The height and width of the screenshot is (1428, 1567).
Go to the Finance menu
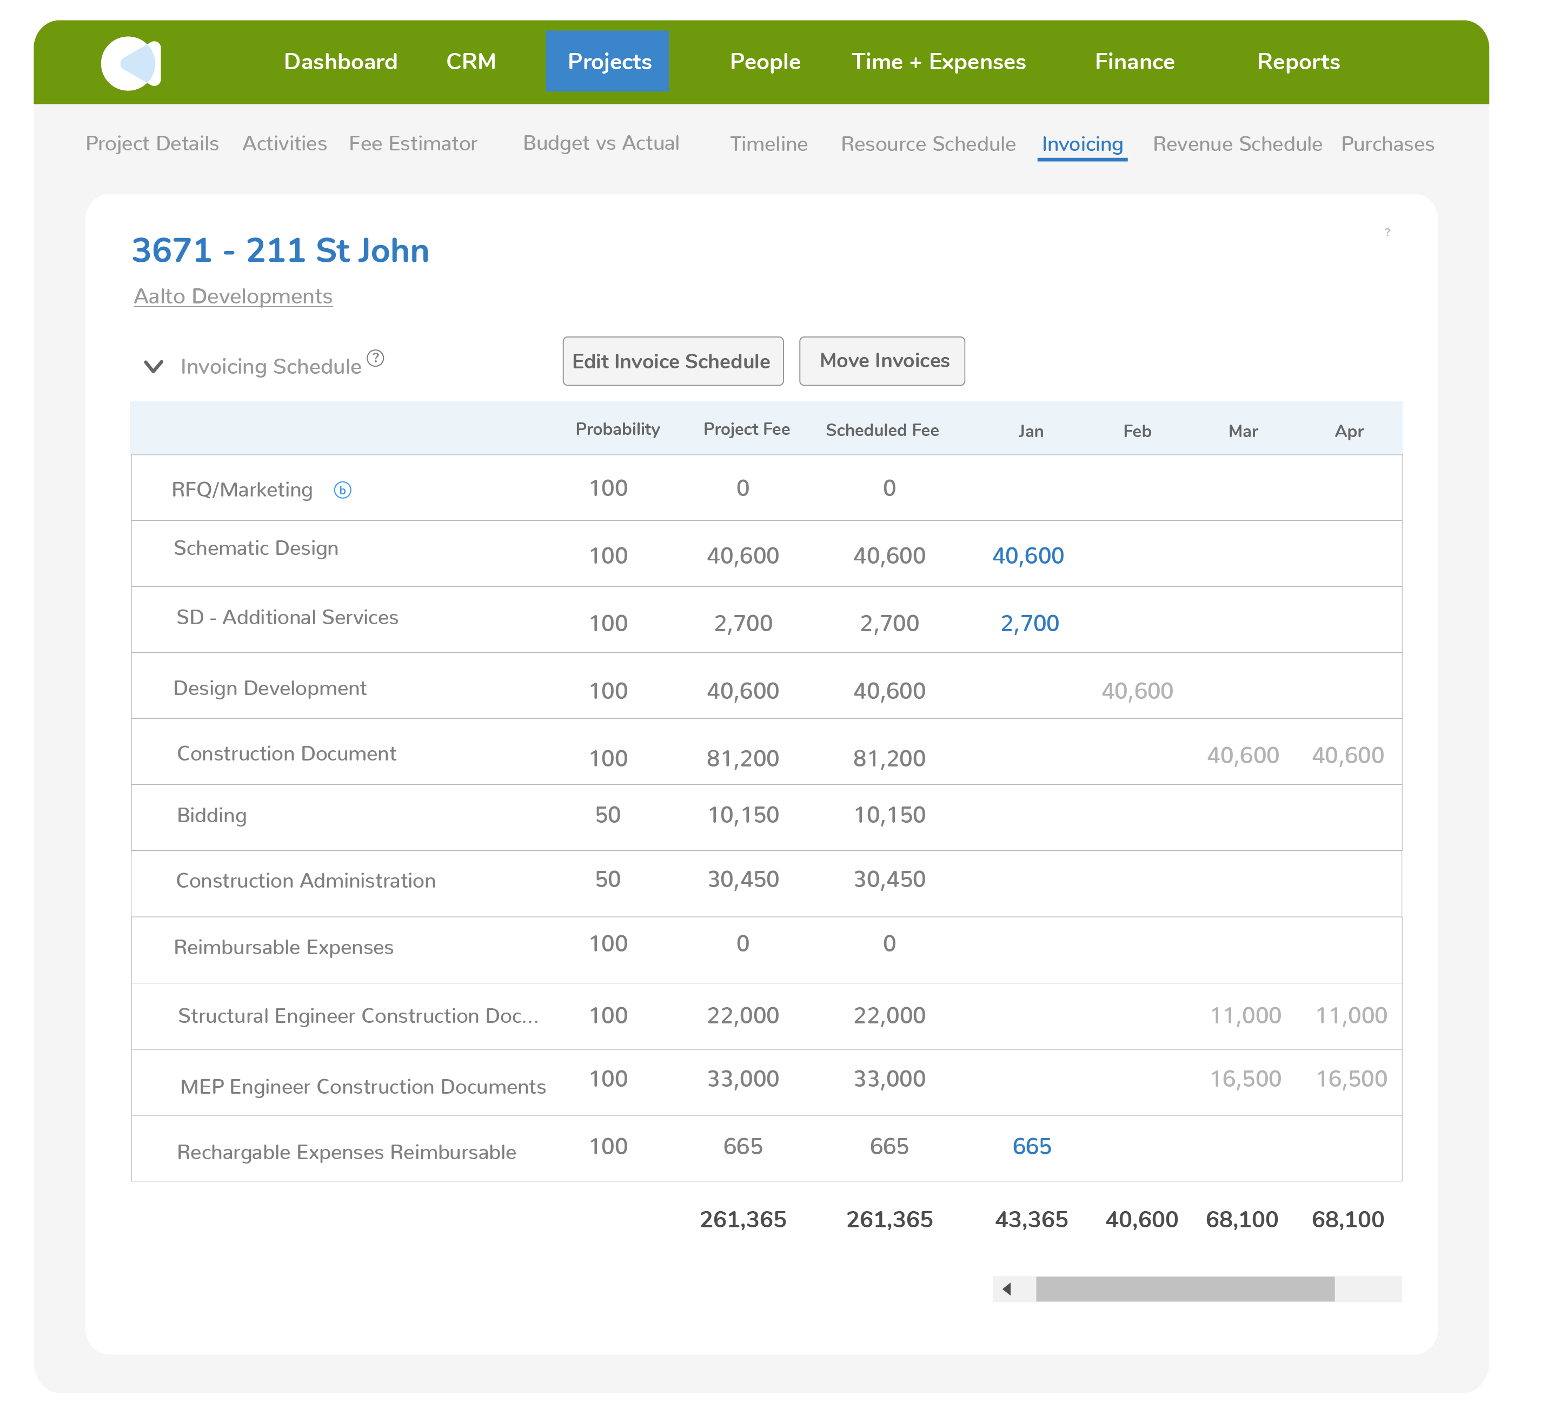1135,62
